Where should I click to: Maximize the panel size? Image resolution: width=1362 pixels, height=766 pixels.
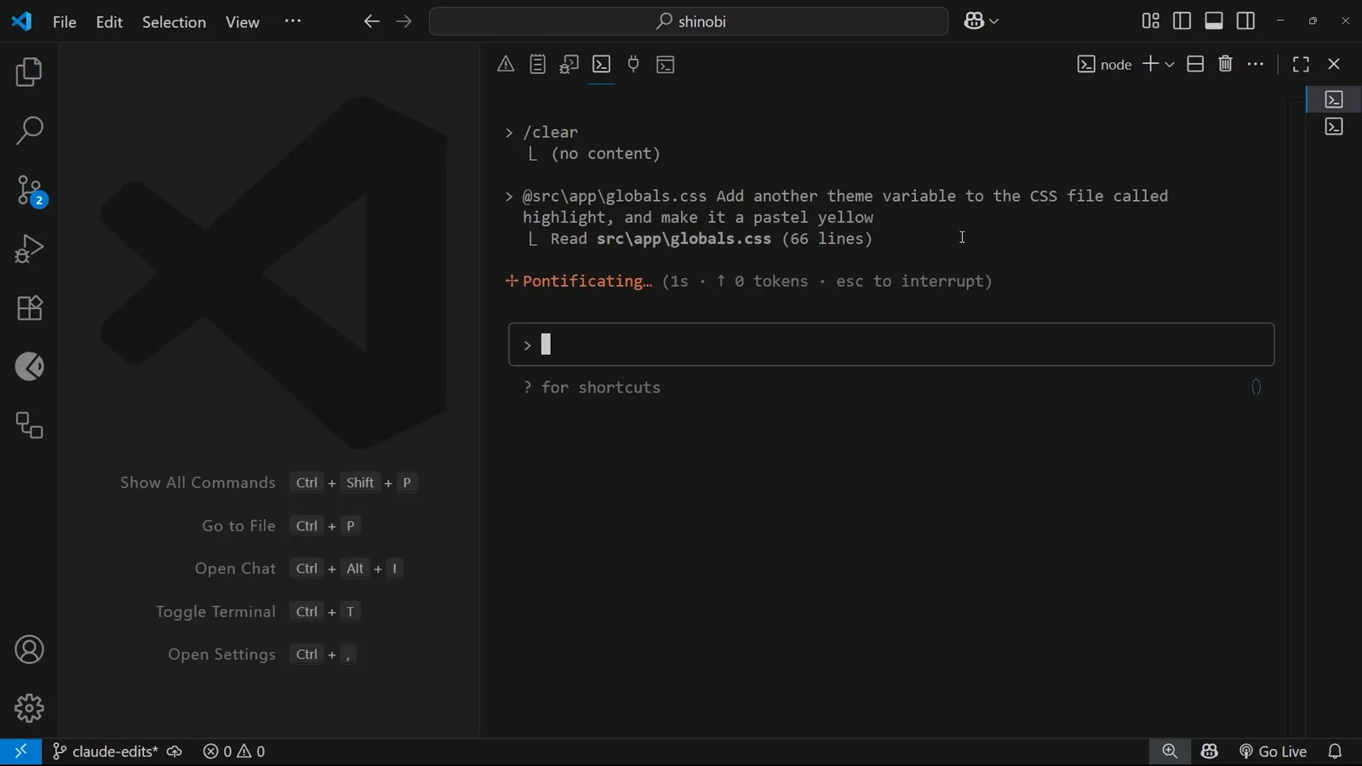coord(1301,64)
